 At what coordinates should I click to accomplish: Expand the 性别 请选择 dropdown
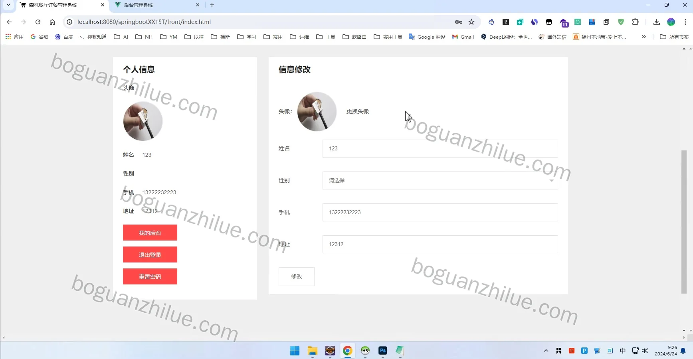click(440, 180)
